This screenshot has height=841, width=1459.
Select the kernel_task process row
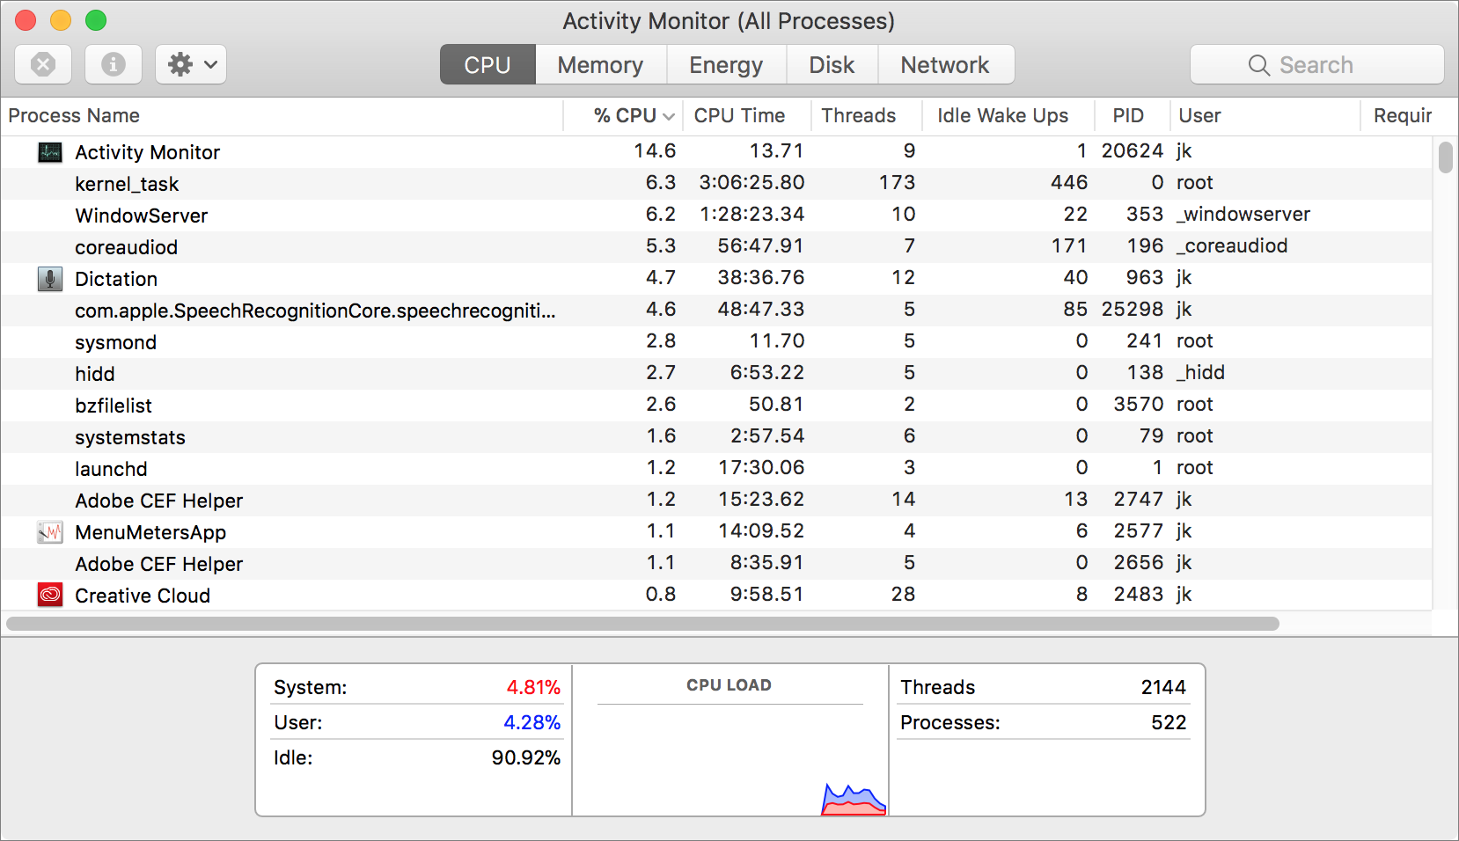point(716,183)
